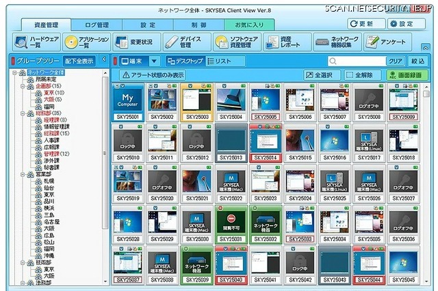The height and width of the screenshot is (291, 438).
Task: Switch to デスクトップ view
Action: tap(185, 61)
